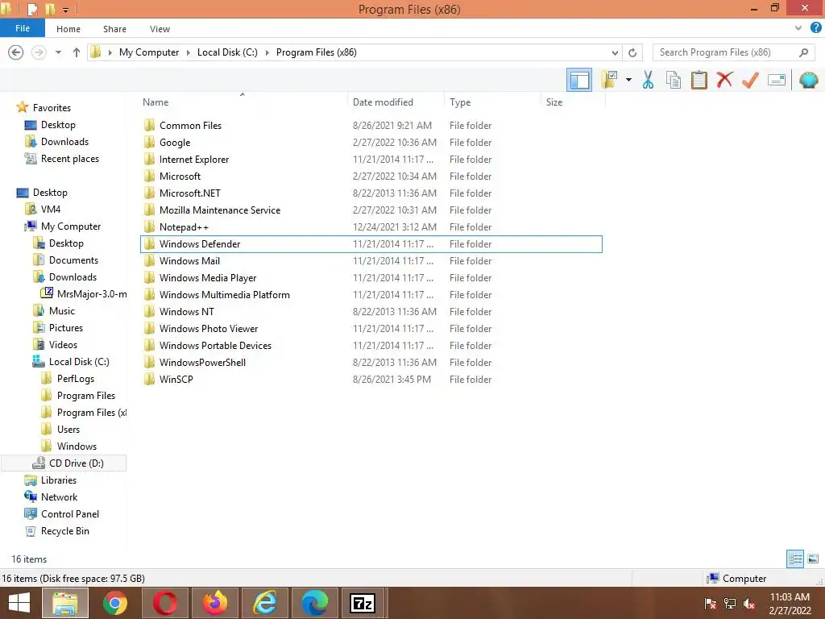Open Classic Shell settings shell icon

coord(809,80)
